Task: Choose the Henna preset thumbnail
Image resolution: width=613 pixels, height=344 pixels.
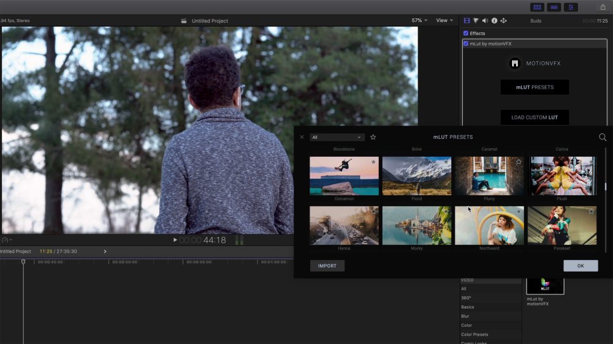Action: pyautogui.click(x=344, y=226)
